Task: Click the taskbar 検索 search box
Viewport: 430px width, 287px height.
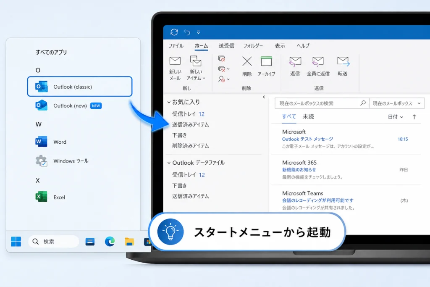Action: [x=54, y=242]
